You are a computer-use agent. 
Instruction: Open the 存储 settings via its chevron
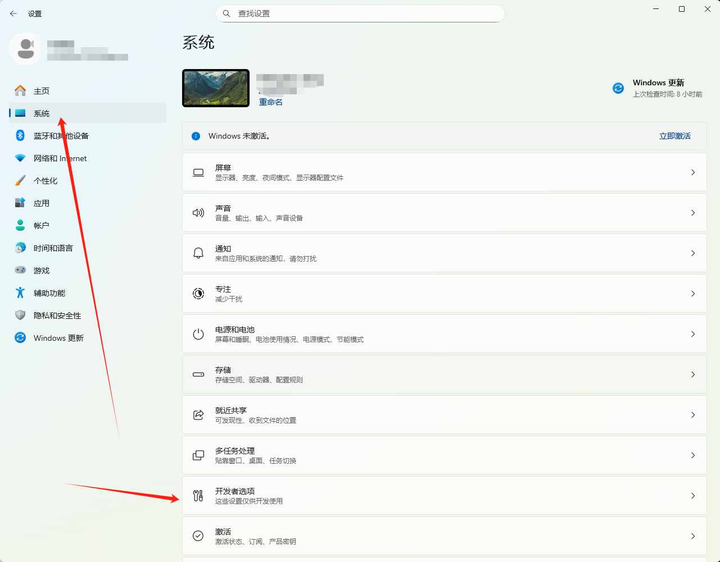(x=692, y=374)
